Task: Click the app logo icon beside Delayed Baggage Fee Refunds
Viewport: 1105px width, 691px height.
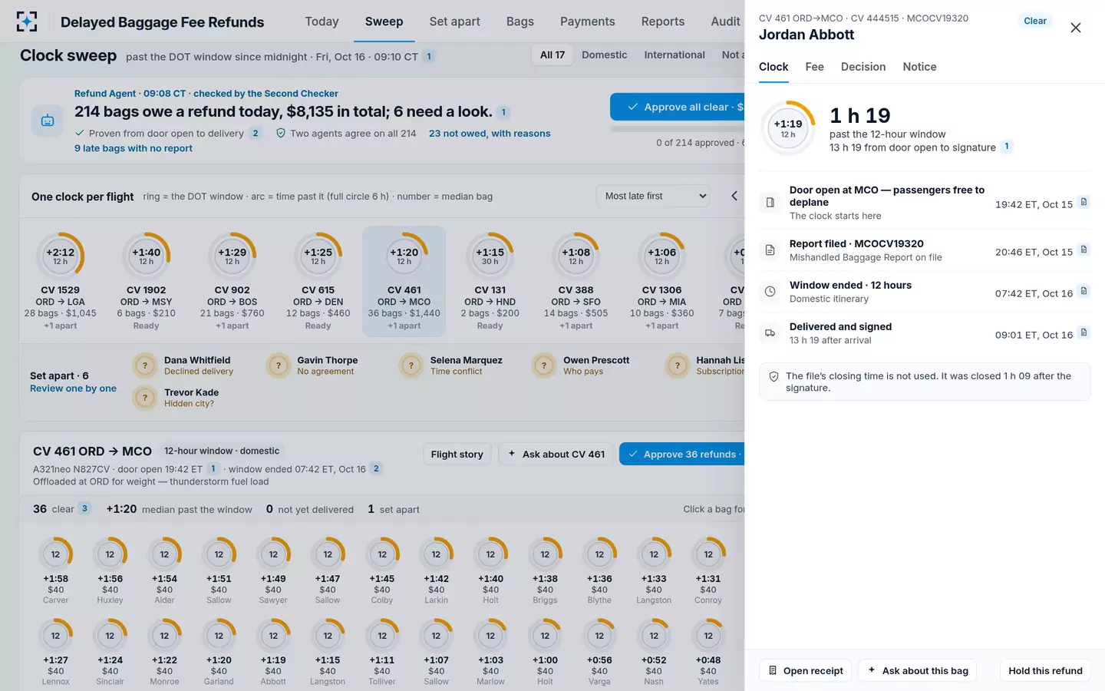Action: pyautogui.click(x=27, y=21)
